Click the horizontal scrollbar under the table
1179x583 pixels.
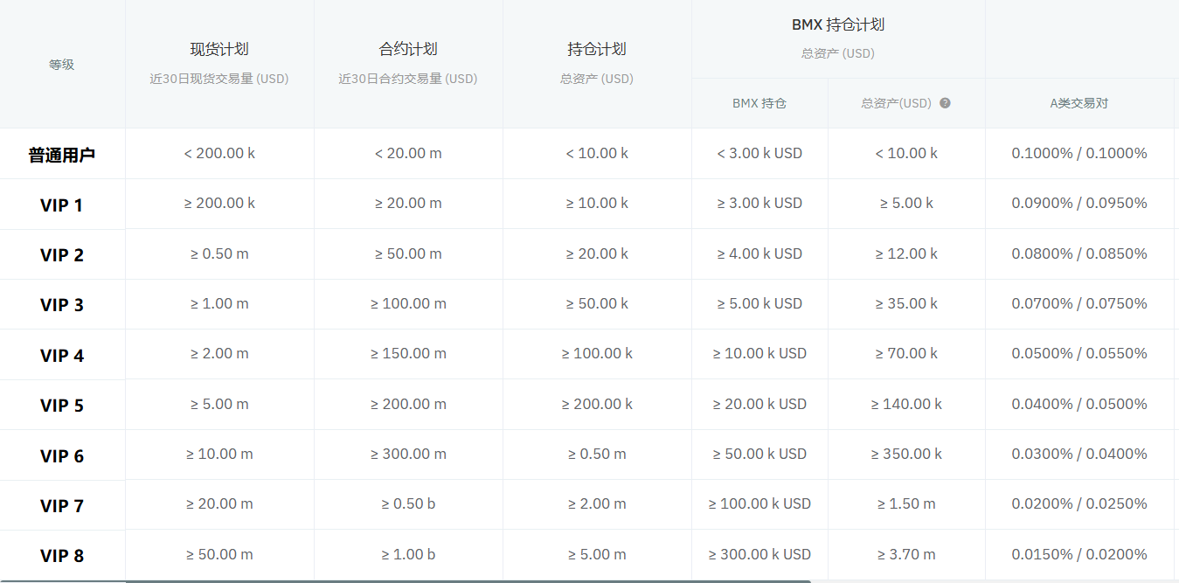[468, 580]
